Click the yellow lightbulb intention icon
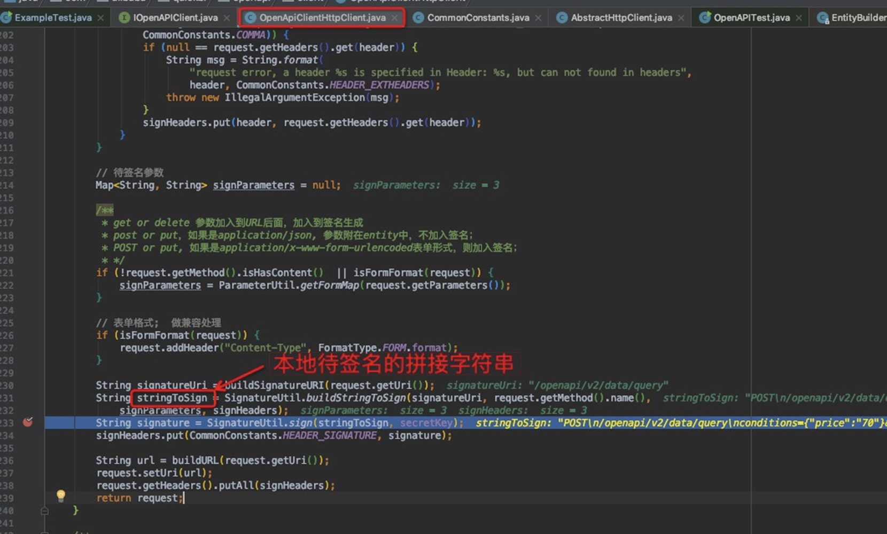The height and width of the screenshot is (534, 887). click(x=61, y=496)
